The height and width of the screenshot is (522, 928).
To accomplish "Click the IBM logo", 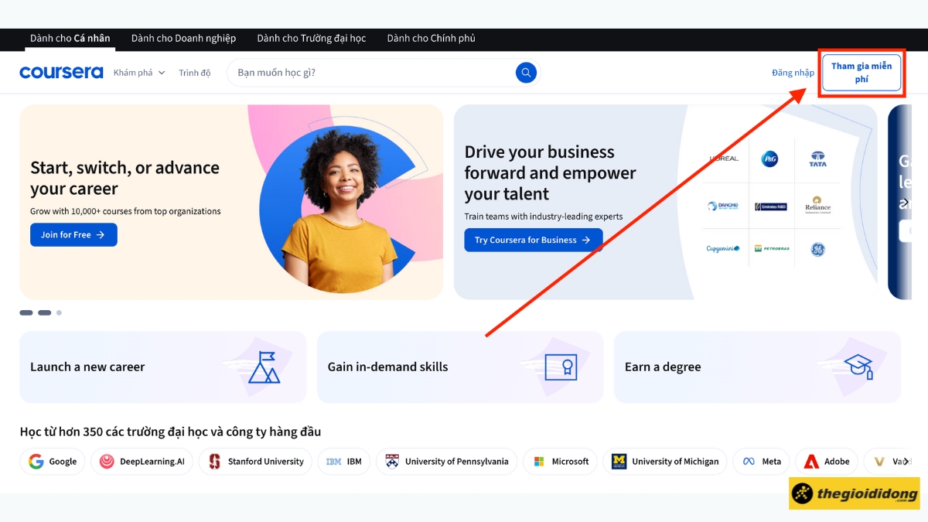I will point(343,462).
